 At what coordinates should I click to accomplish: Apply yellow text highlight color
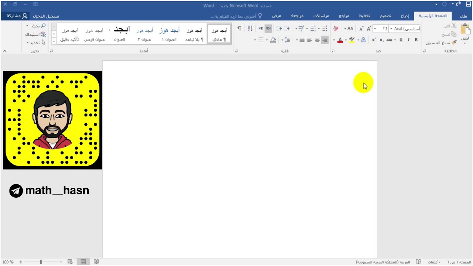tap(352, 40)
